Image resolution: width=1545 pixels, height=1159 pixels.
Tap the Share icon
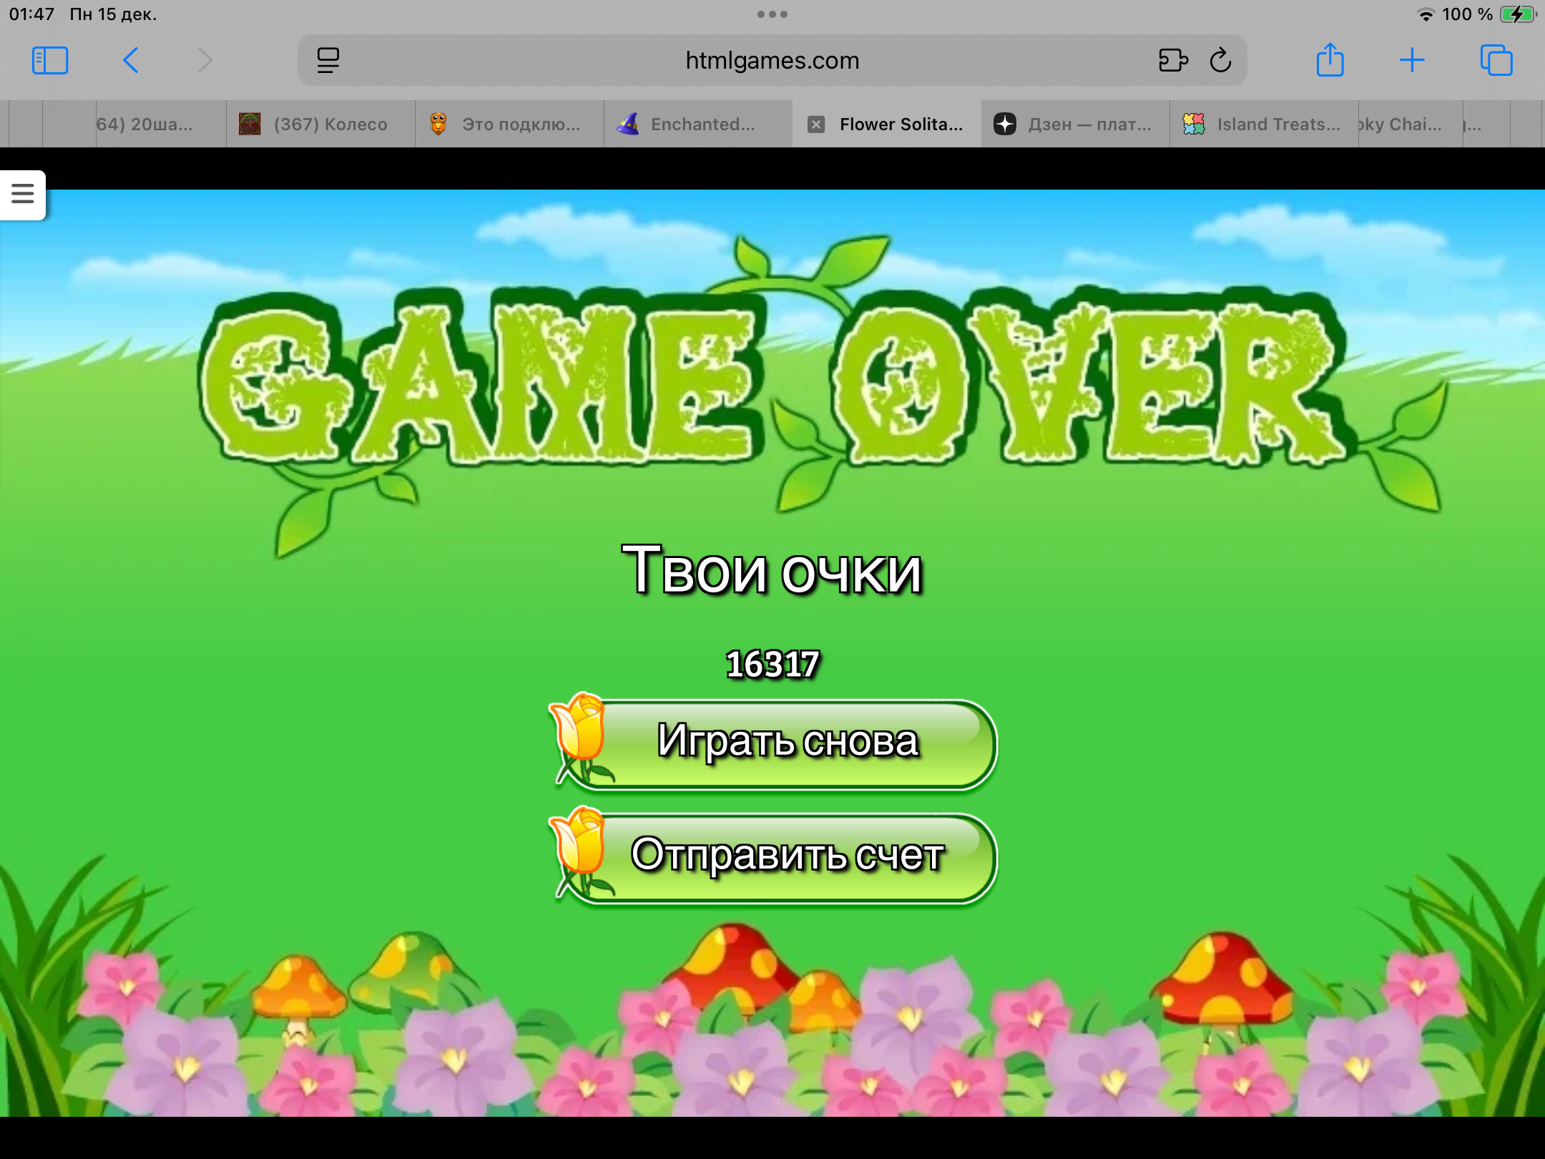click(x=1330, y=61)
